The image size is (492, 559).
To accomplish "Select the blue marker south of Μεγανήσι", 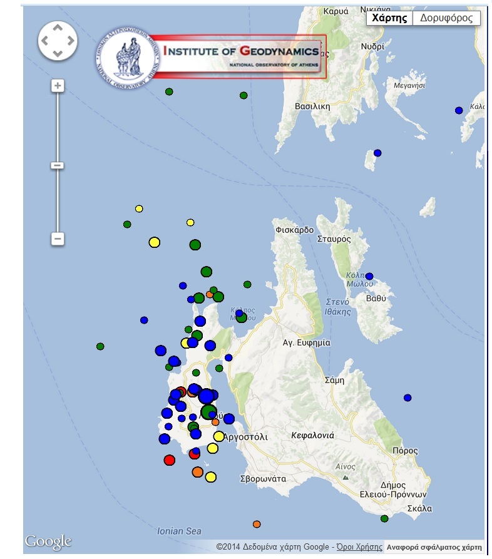I will pyautogui.click(x=377, y=153).
